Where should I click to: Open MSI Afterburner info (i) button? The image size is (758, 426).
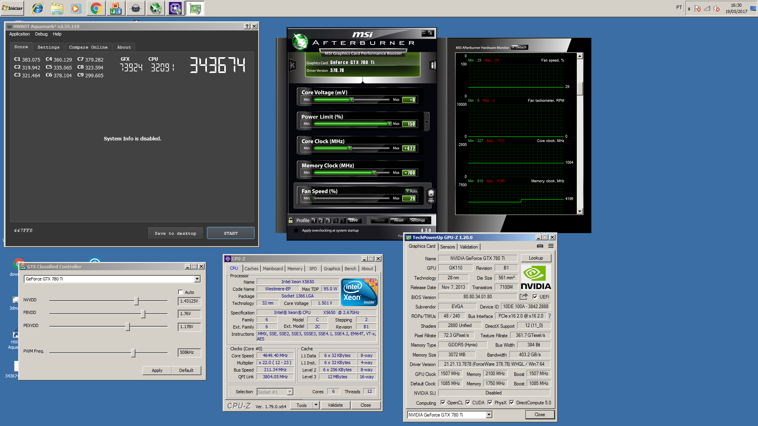433,65
